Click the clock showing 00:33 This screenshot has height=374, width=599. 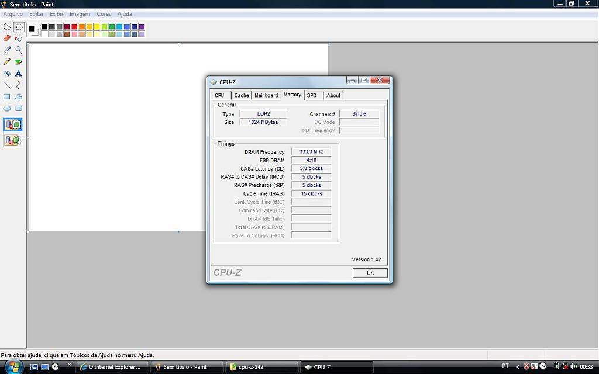tap(586, 367)
